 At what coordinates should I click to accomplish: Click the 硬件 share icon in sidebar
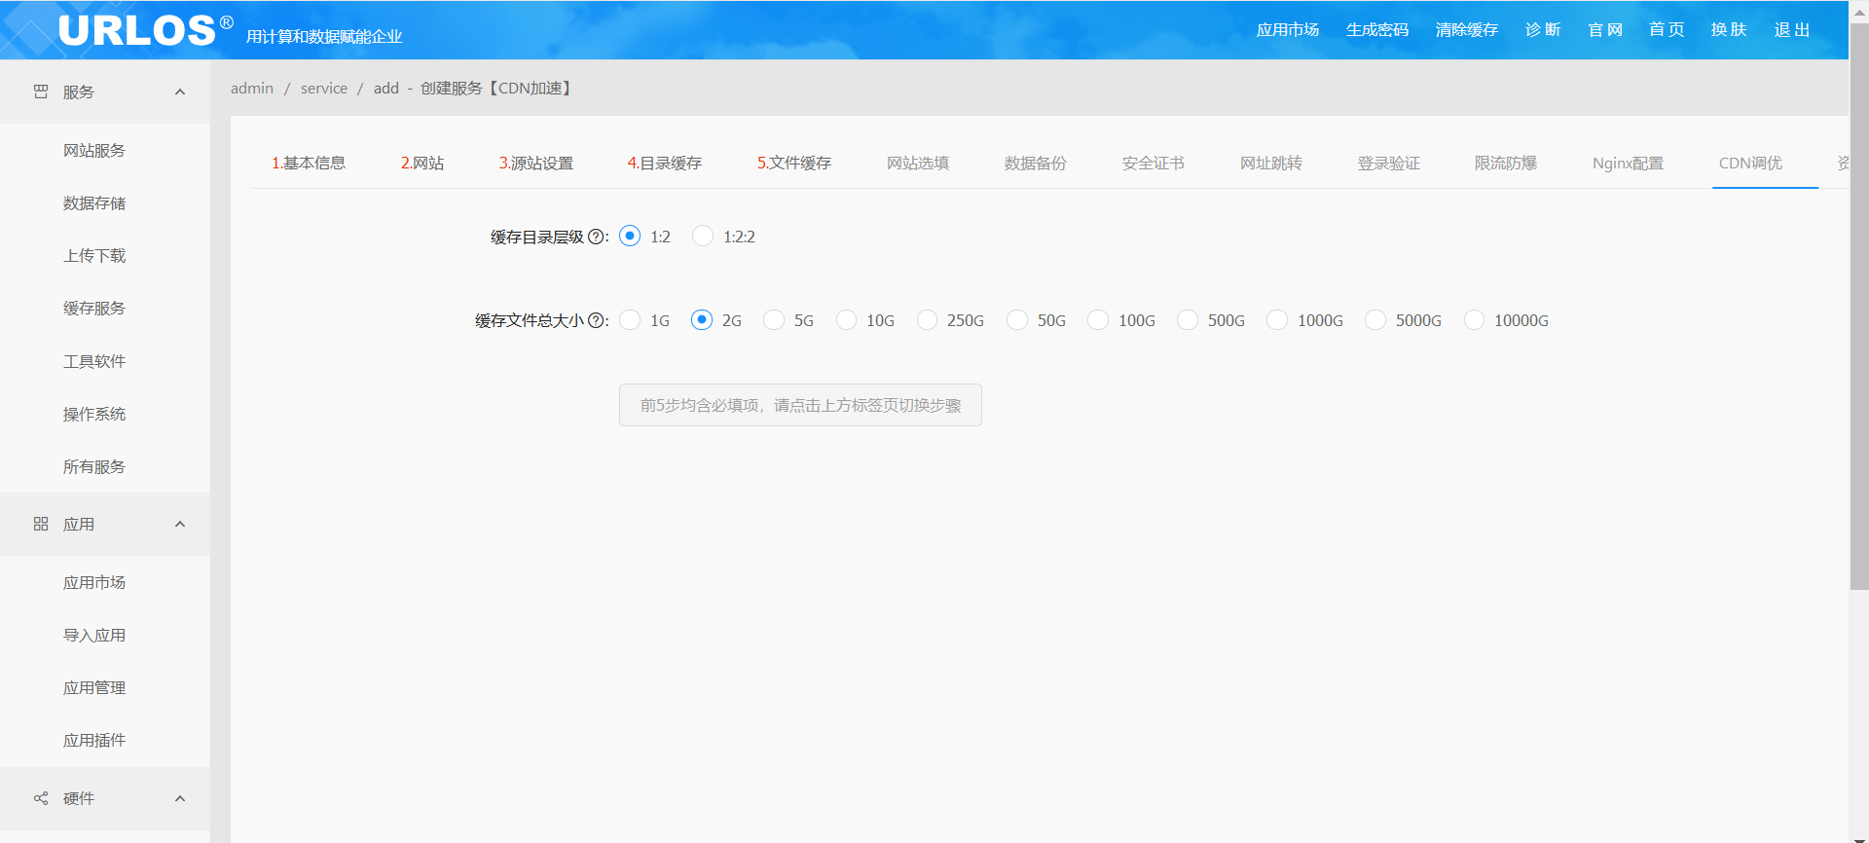pos(41,798)
